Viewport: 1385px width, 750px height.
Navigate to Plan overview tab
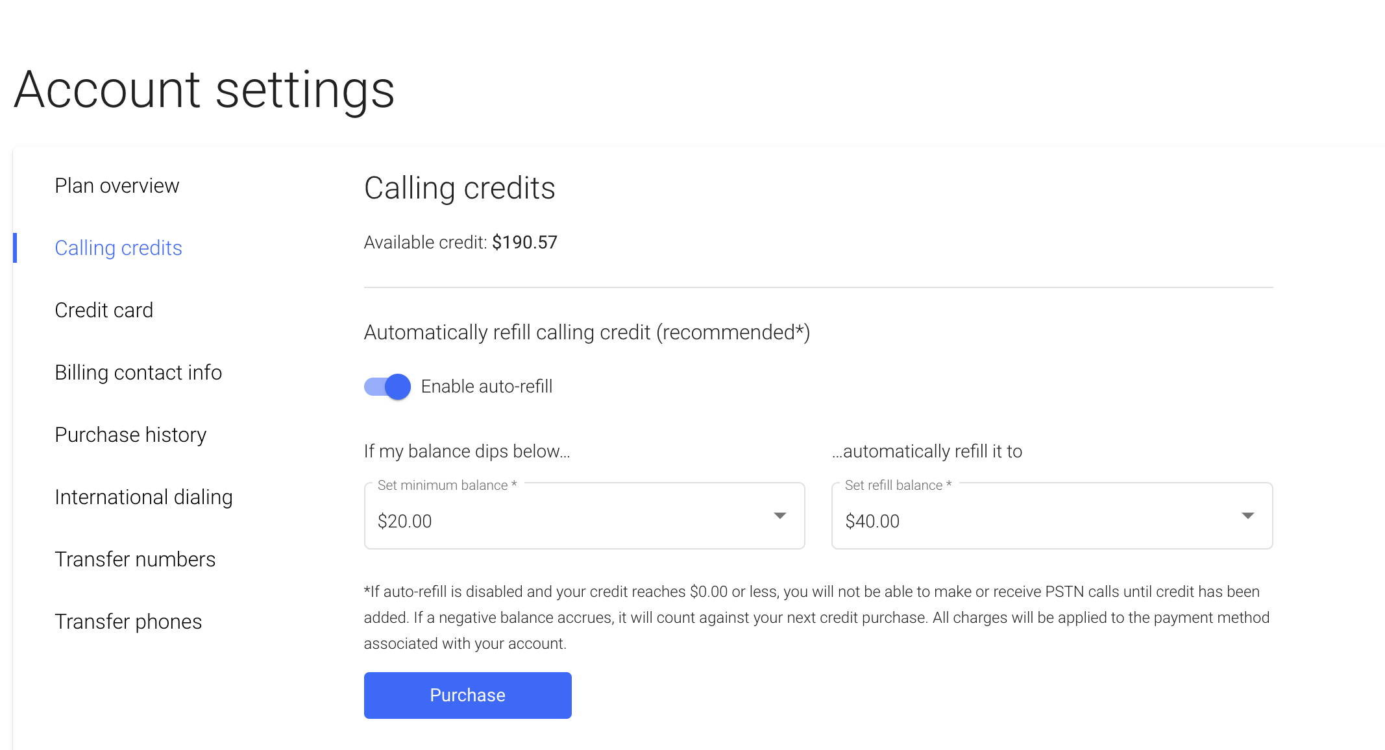(117, 186)
